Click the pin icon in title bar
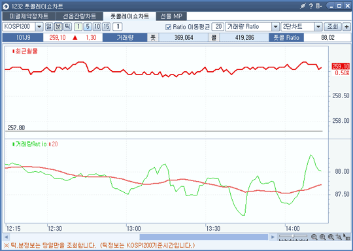 tap(303, 6)
